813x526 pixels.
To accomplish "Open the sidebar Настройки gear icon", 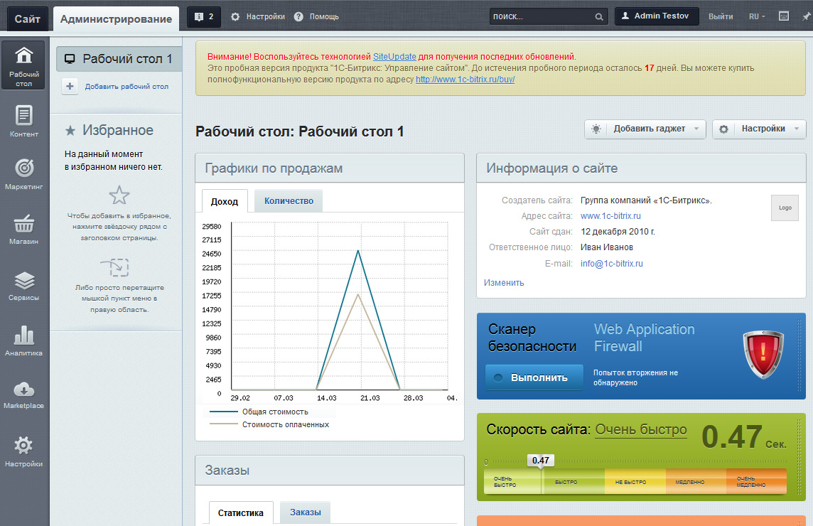I will (24, 445).
